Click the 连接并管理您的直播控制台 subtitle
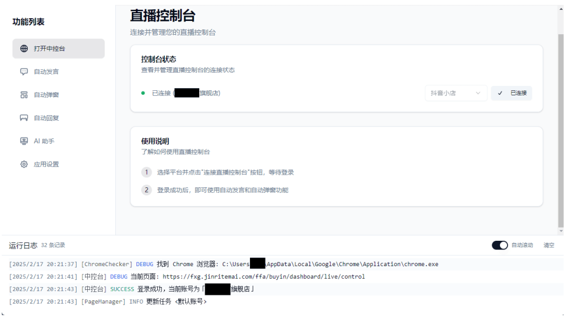Screen dimensions: 565x324 pos(173,33)
